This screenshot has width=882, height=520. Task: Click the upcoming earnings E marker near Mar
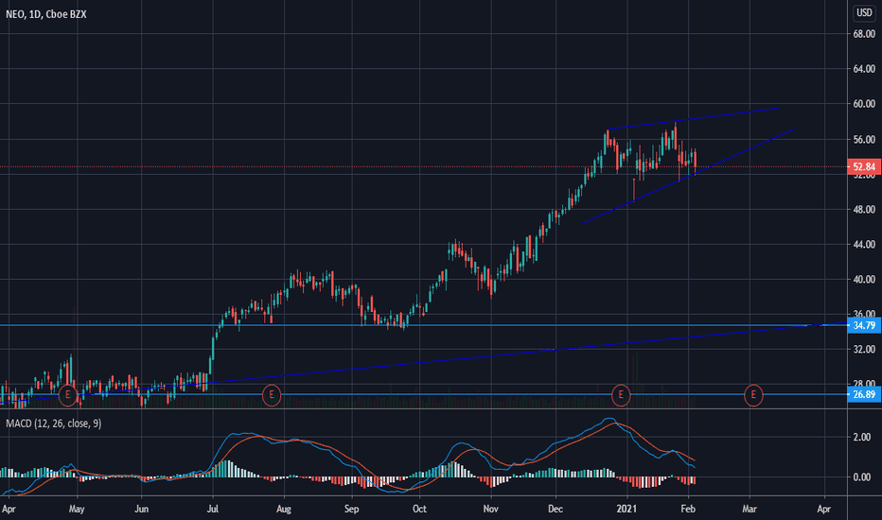tap(753, 394)
